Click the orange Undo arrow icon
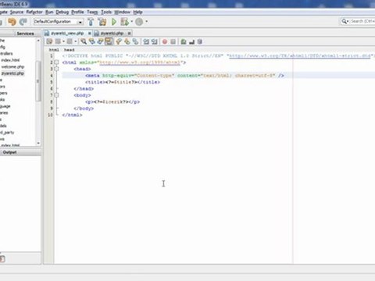The width and height of the screenshot is (375, 281). click(x=12, y=22)
